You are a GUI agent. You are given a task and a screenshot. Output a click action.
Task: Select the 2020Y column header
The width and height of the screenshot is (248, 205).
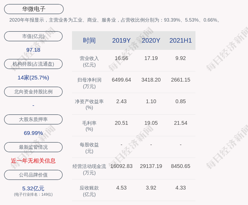(151, 41)
